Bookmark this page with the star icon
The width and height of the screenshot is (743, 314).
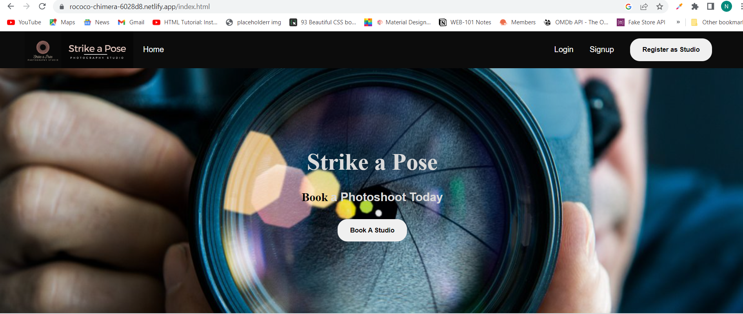(659, 7)
